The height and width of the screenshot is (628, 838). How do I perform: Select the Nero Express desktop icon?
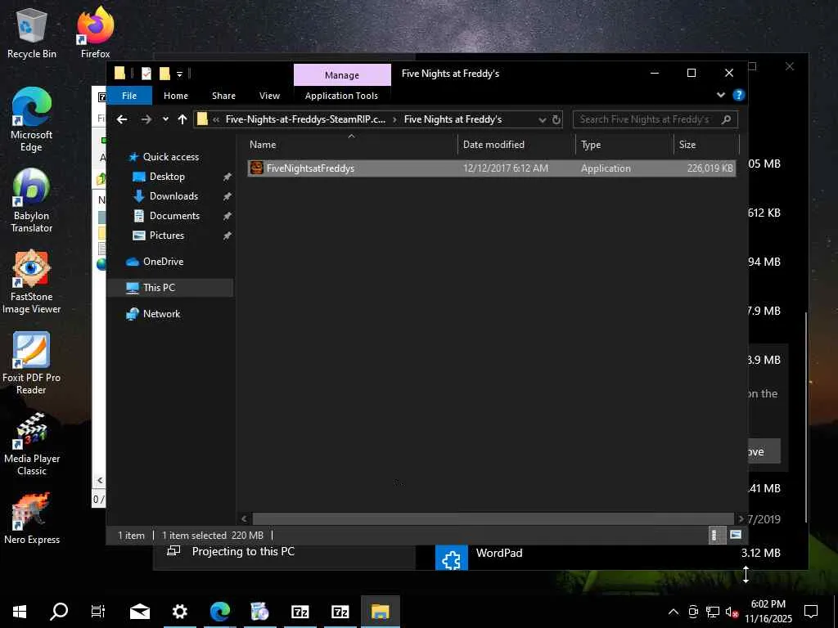point(32,519)
